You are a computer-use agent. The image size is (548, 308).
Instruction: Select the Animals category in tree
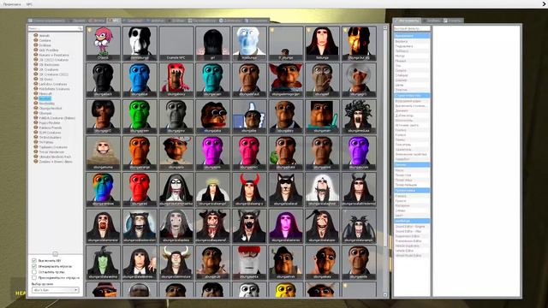tap(44, 36)
